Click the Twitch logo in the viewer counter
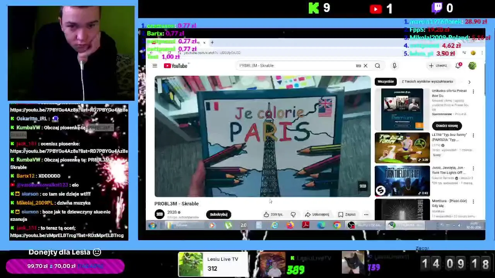 click(x=437, y=8)
